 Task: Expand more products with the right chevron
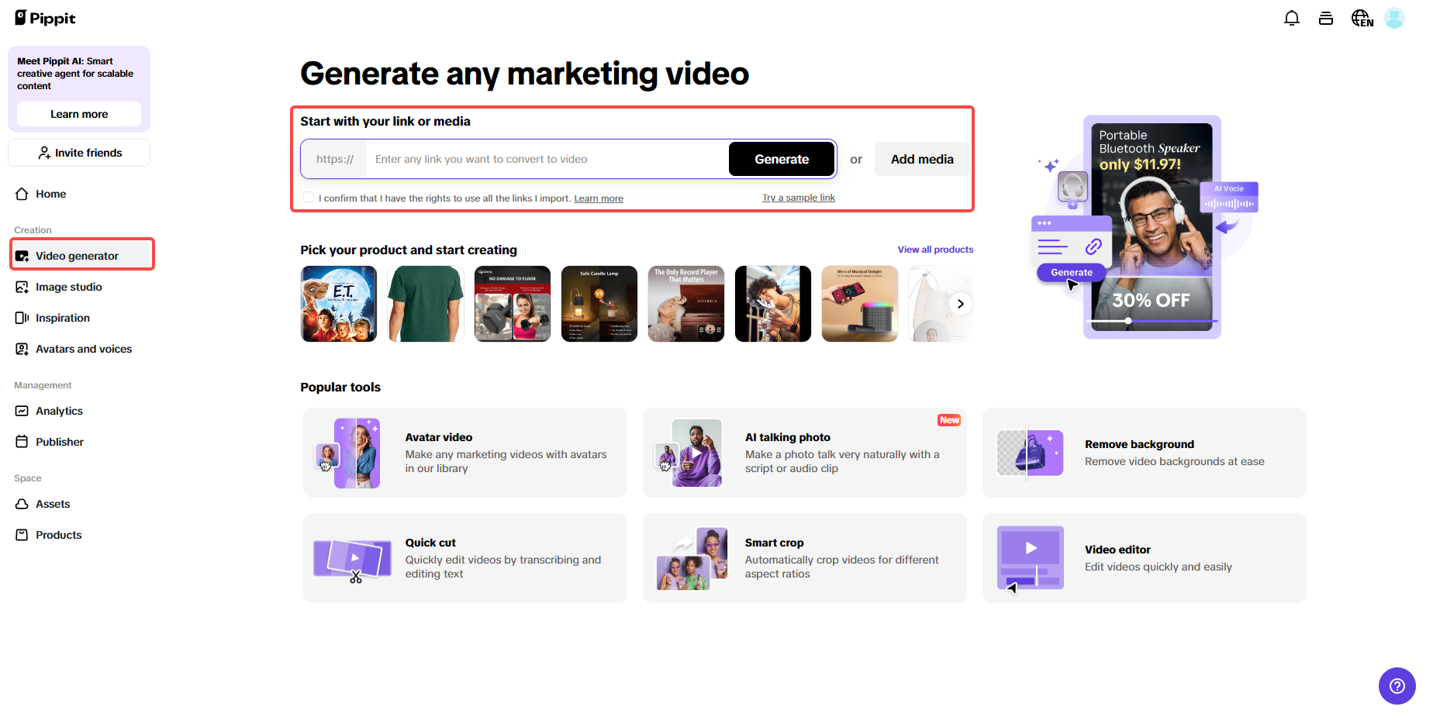click(961, 304)
